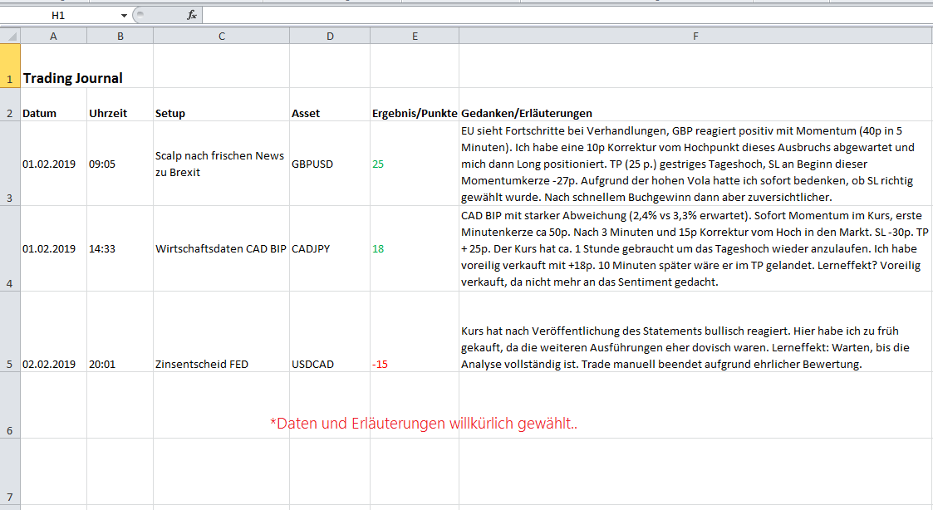Screen dimensions: 933x510
Task: Select column E header labeled Ergebnis/Punkte
Action: coord(415,36)
